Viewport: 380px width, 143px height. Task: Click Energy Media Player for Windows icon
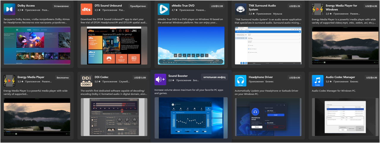click(x=318, y=9)
